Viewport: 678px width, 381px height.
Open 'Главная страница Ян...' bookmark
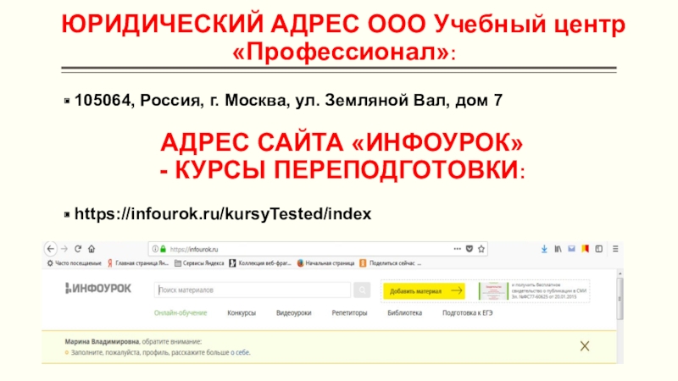pos(138,263)
